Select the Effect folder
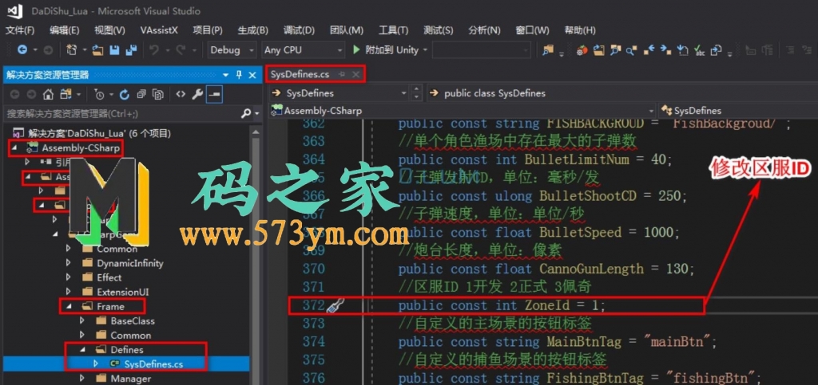 109,277
